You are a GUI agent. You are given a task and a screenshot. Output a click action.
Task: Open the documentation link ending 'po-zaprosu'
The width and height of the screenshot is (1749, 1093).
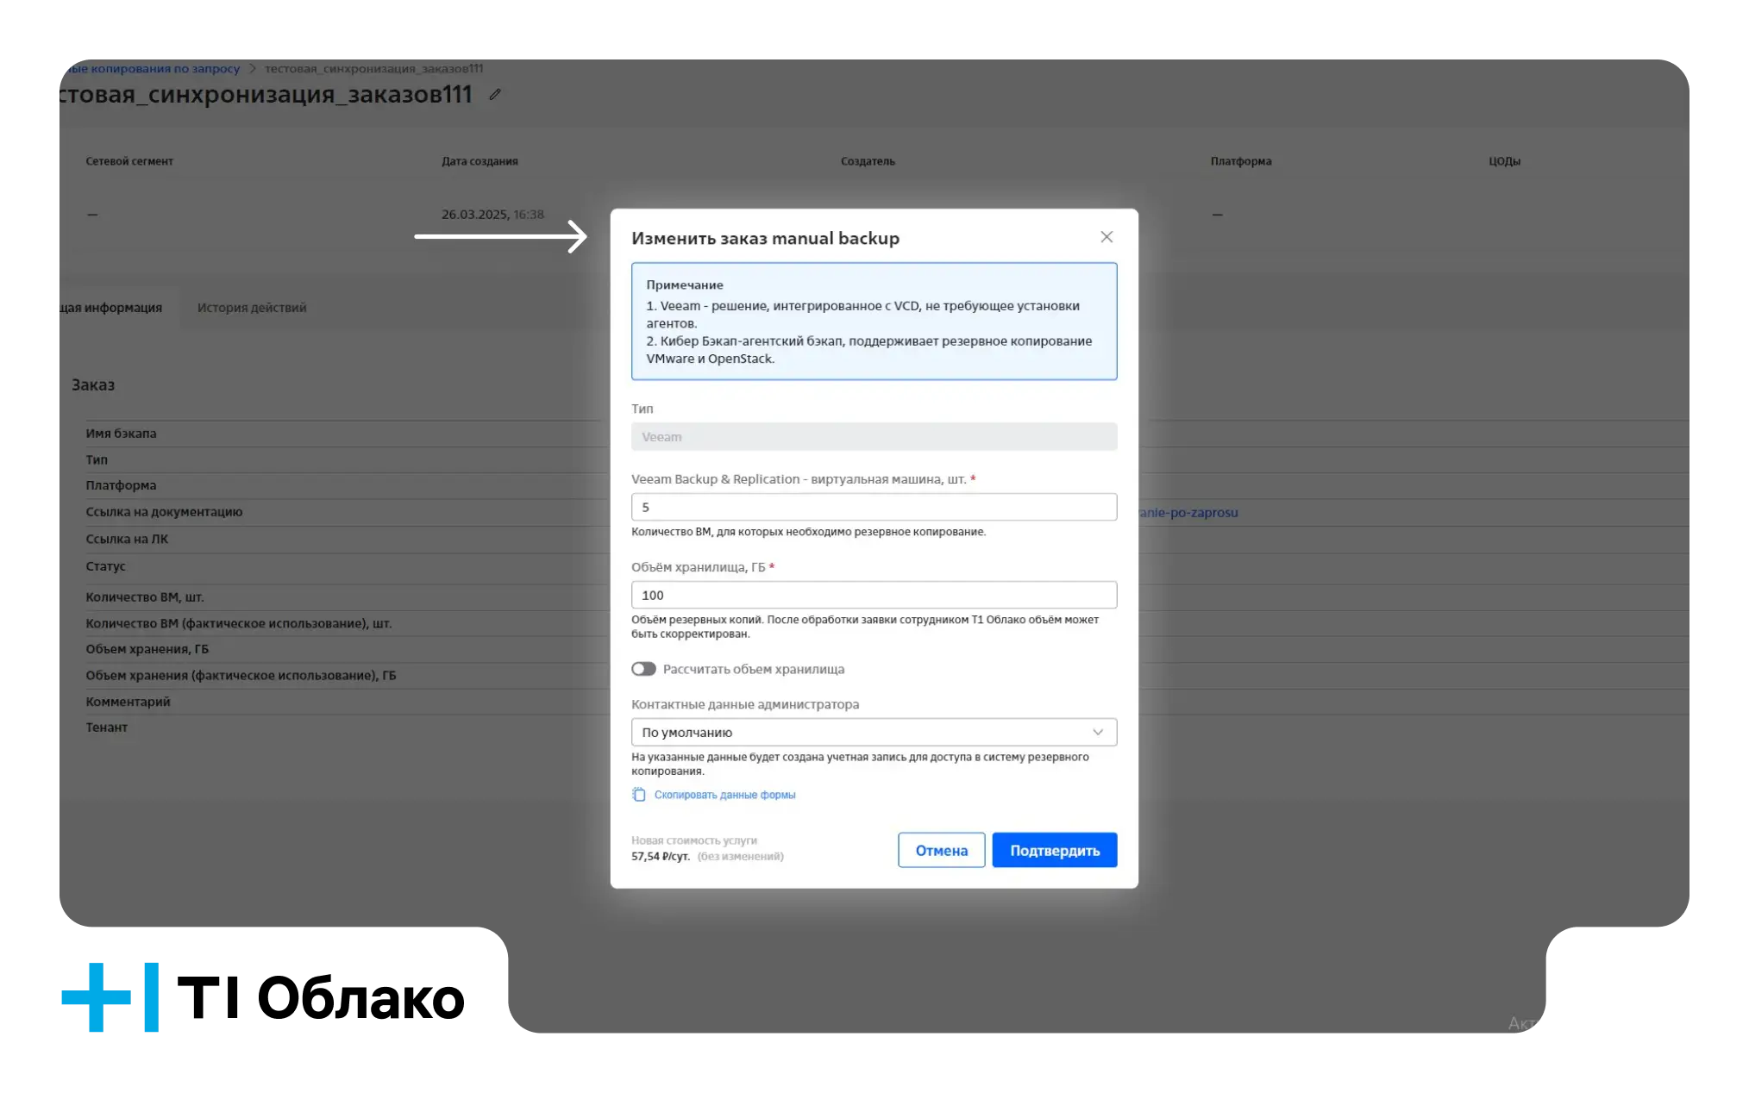tap(1188, 513)
